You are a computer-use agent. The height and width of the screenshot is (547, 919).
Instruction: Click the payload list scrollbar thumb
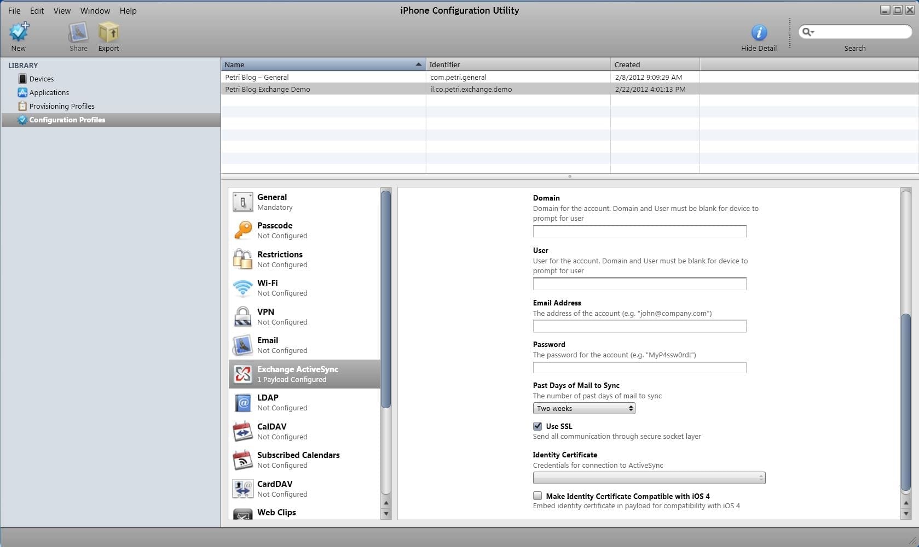click(386, 298)
